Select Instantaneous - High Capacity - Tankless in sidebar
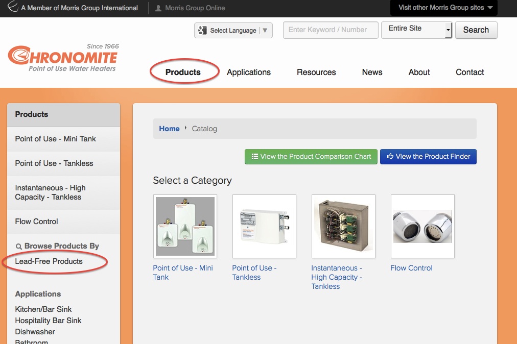The image size is (517, 344). (64, 192)
